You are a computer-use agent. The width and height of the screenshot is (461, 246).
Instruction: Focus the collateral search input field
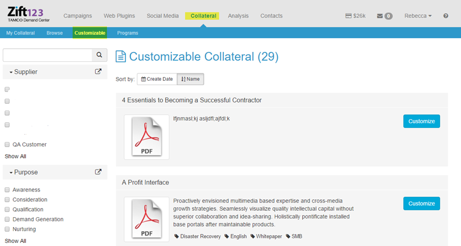click(x=47, y=55)
